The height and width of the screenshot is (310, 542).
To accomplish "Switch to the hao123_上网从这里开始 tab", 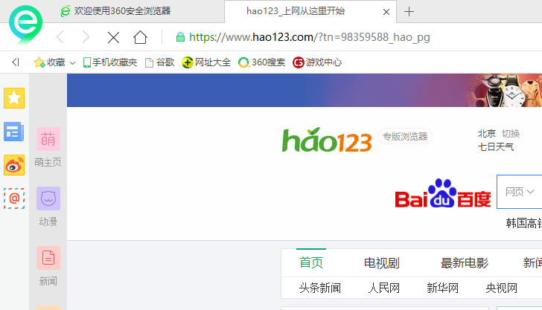I will (x=296, y=11).
